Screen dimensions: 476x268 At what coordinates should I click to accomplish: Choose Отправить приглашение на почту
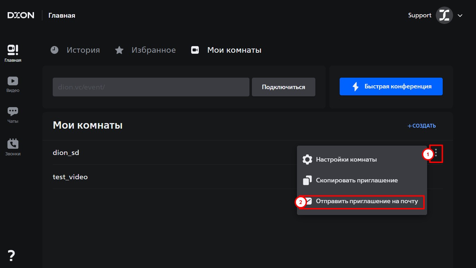click(362, 201)
